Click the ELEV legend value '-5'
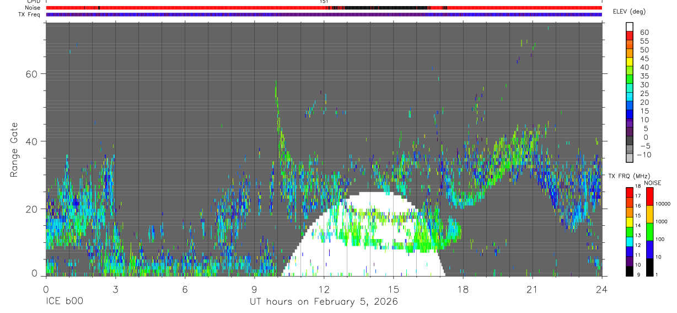Screen dimensions: 677x313 (x=644, y=146)
